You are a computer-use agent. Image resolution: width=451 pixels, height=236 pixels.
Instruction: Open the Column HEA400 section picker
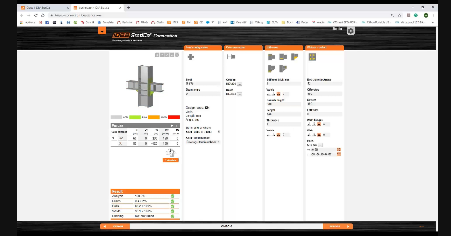[239, 84]
